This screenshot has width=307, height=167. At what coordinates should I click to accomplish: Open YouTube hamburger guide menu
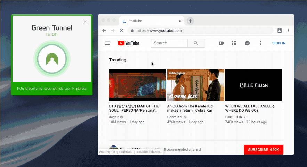pyautogui.click(x=108, y=43)
